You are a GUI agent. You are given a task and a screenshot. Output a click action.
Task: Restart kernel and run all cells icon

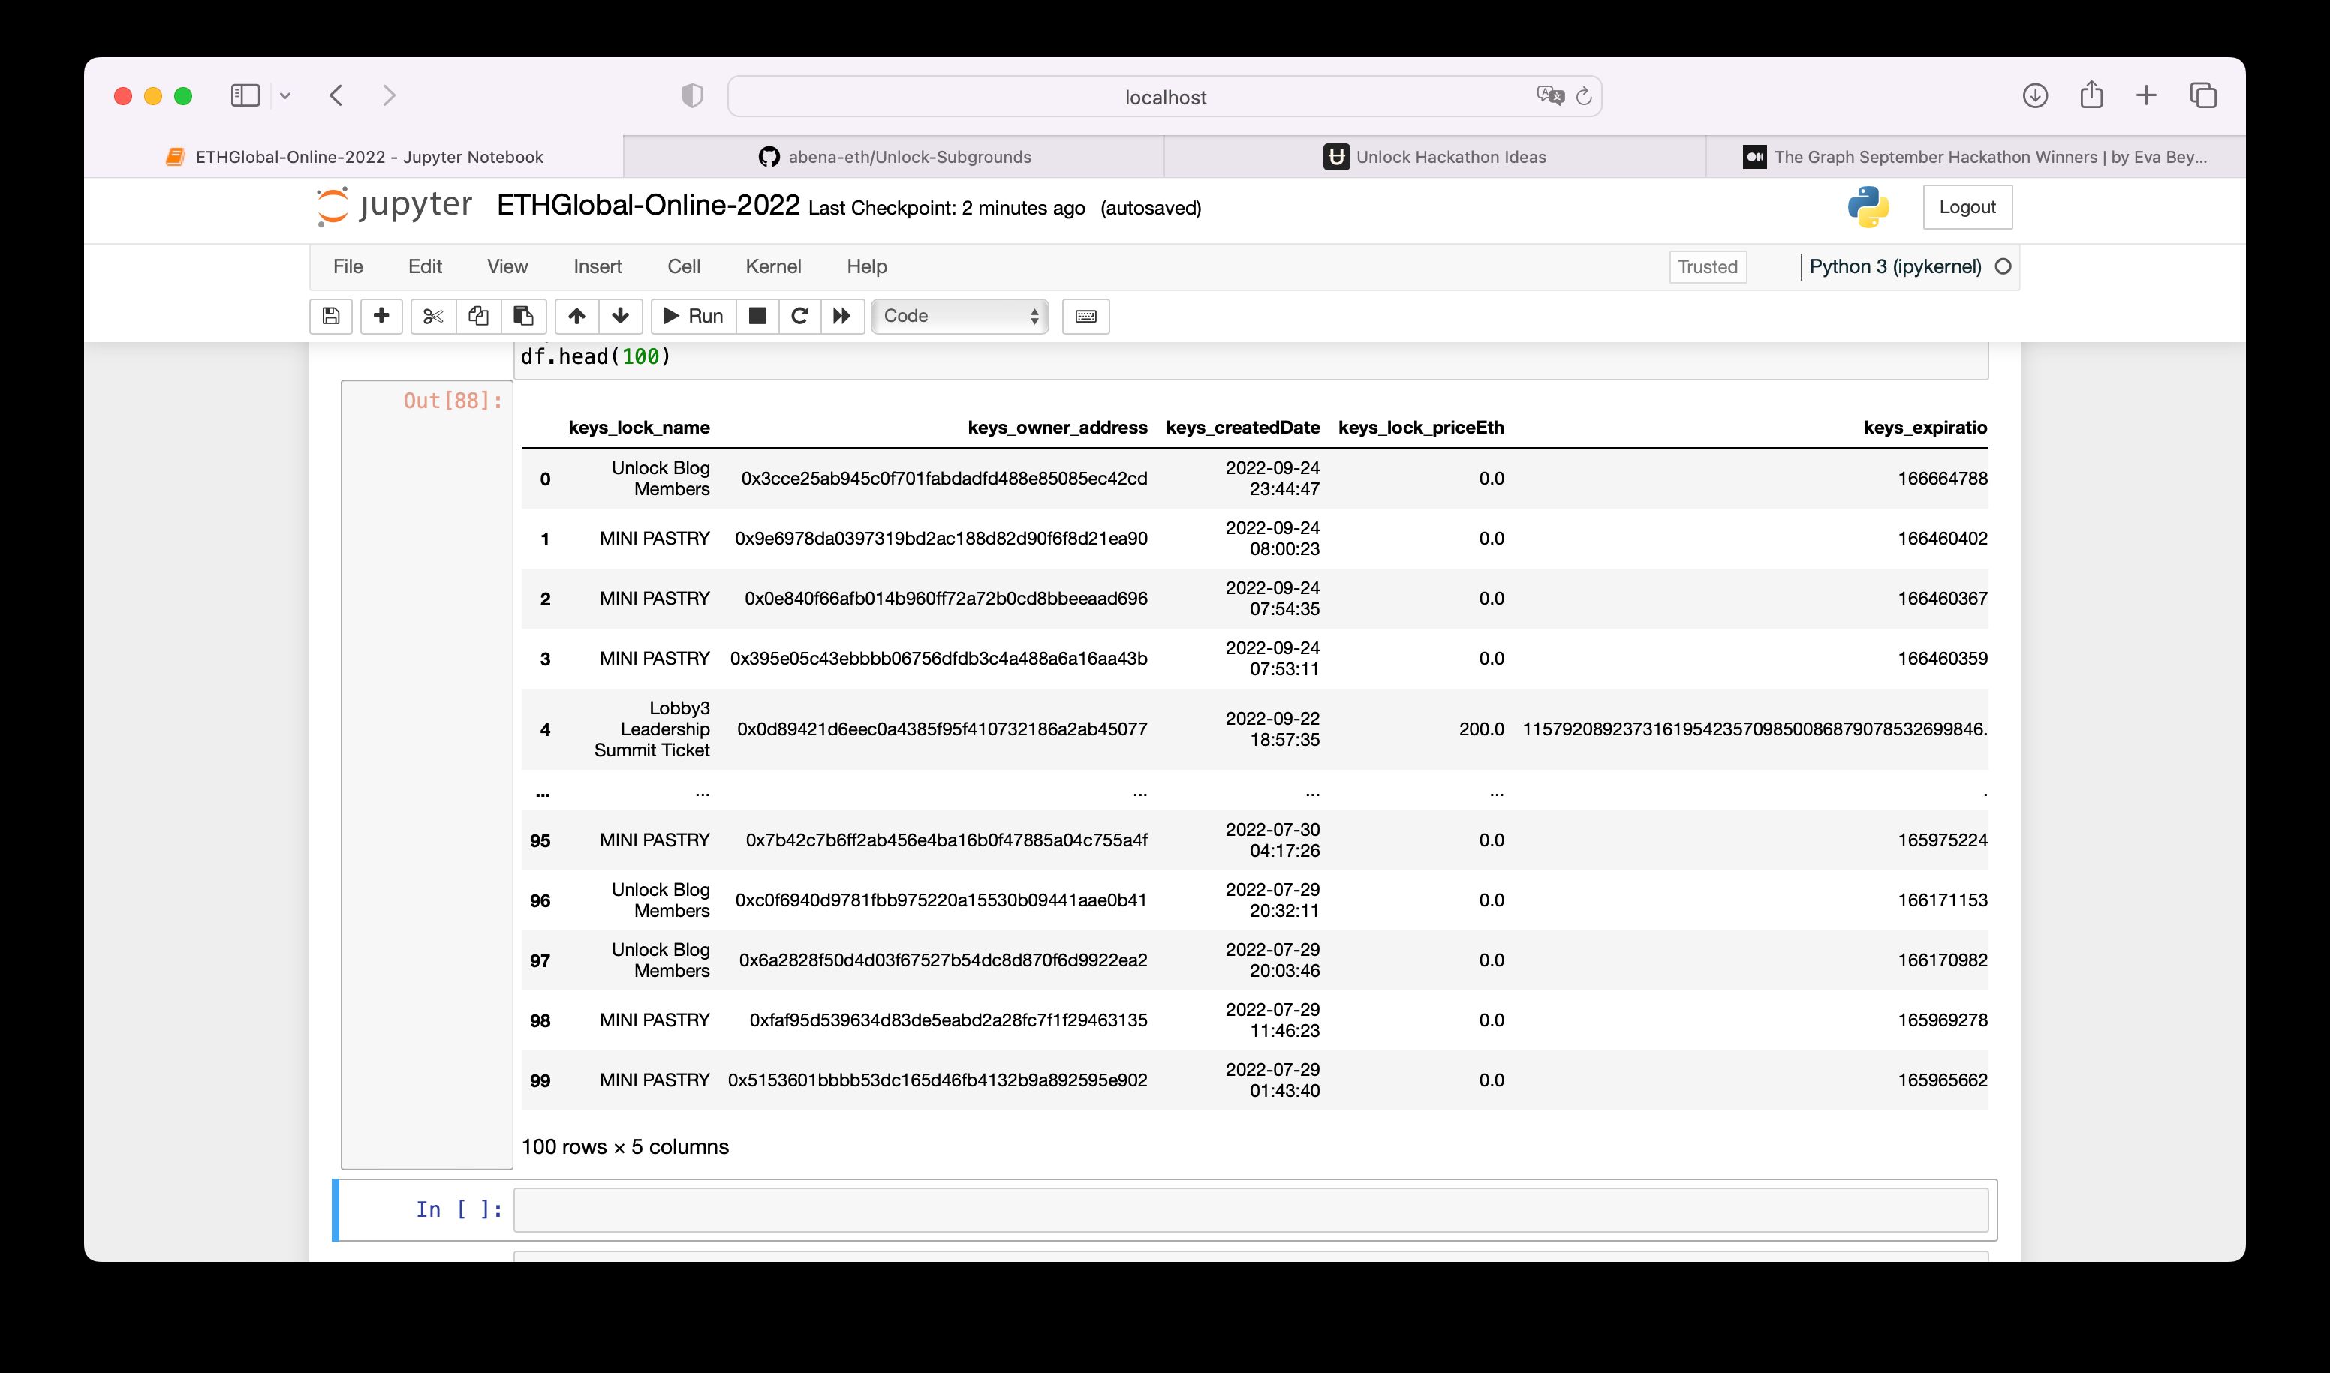(x=841, y=317)
